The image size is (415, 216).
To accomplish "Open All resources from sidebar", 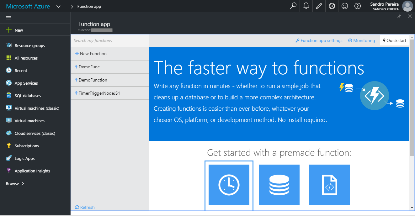I will click(x=26, y=58).
